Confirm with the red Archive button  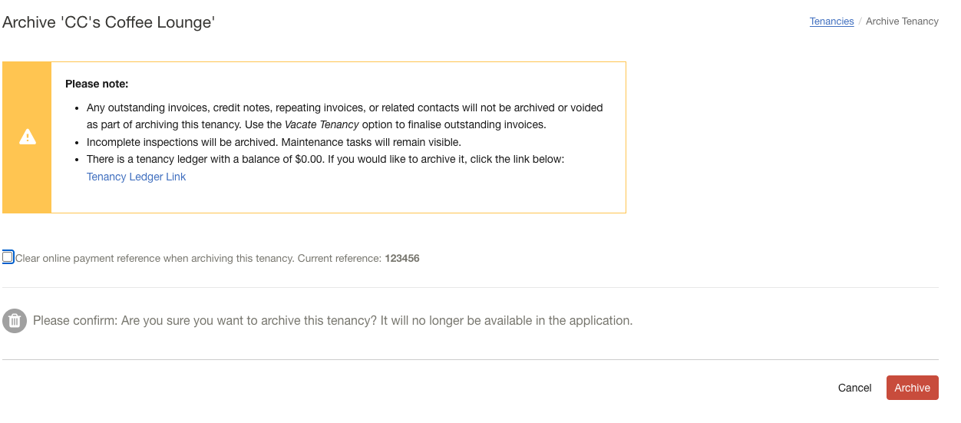pyautogui.click(x=912, y=388)
